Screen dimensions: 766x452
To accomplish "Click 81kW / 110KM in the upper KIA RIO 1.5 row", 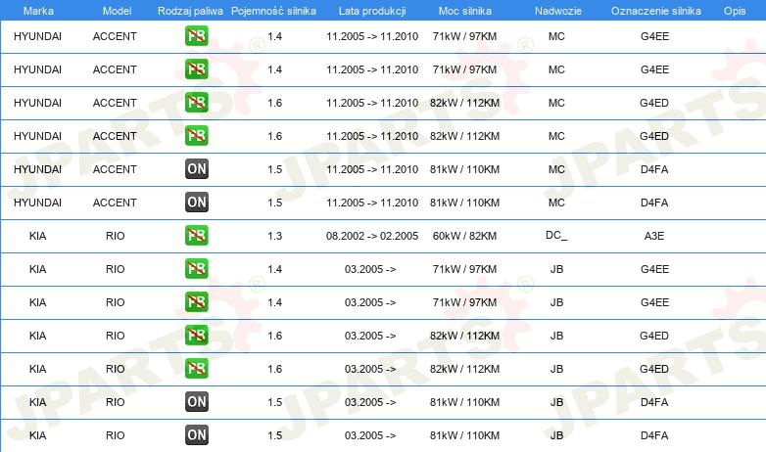I will pos(464,402).
